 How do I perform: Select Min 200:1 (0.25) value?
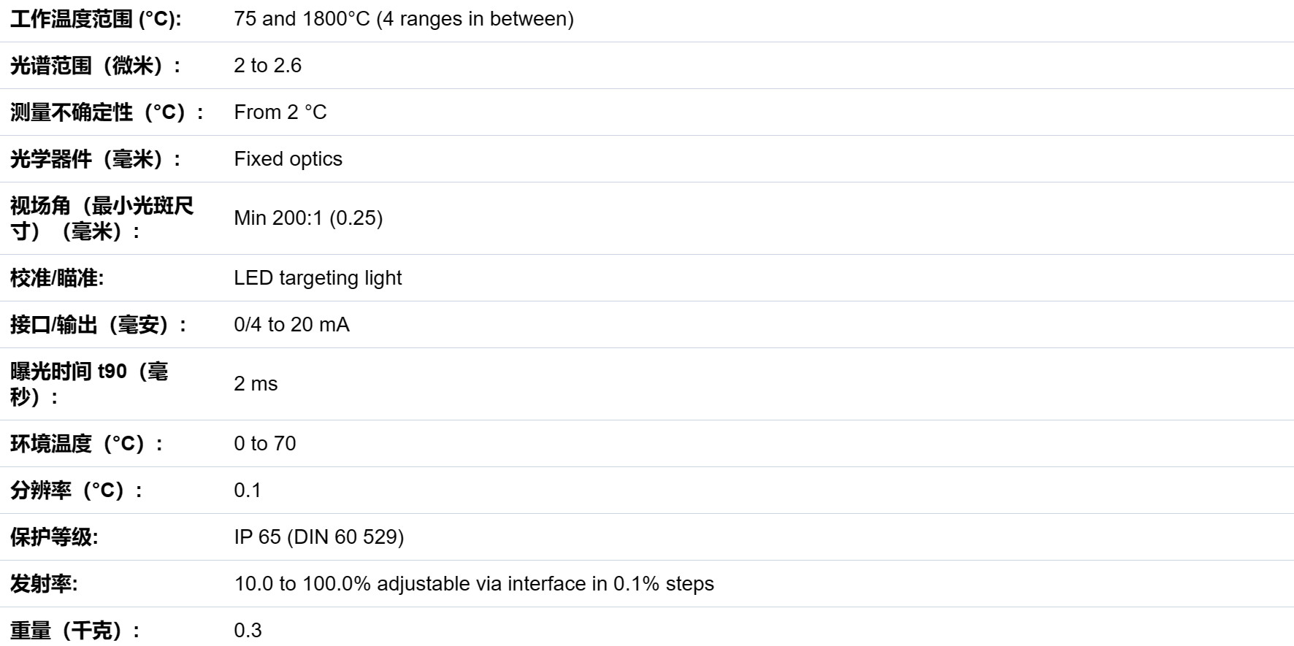[x=308, y=218]
